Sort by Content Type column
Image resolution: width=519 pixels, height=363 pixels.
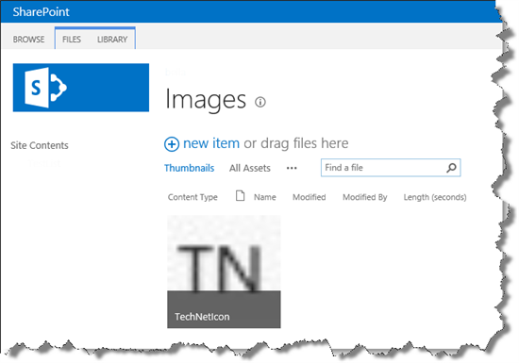tap(193, 197)
